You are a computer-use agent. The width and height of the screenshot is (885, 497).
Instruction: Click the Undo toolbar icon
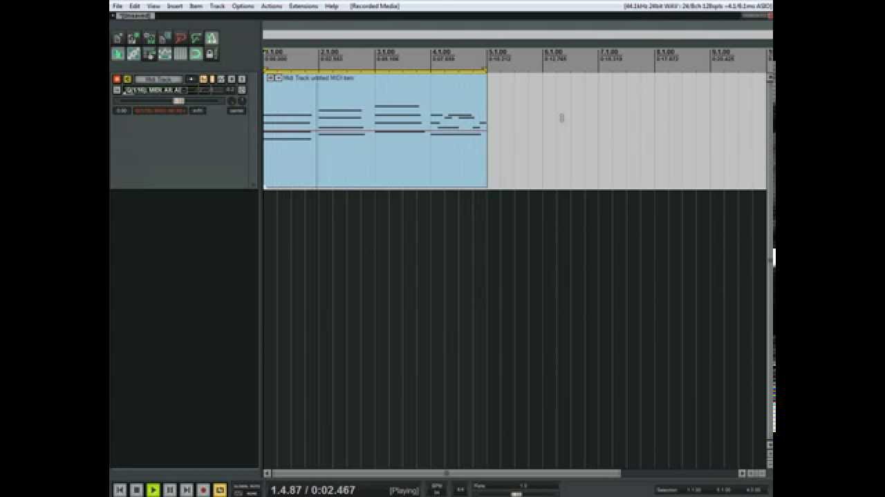[180, 39]
